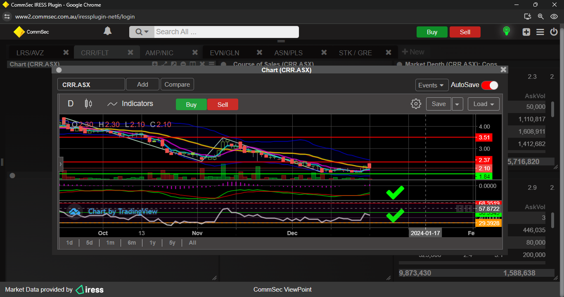Open chart settings gear
The width and height of the screenshot is (564, 297).
pyautogui.click(x=416, y=104)
